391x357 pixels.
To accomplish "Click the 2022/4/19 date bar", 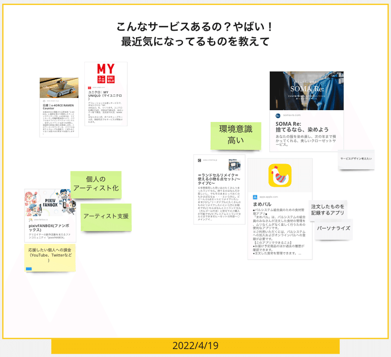I will click(195, 346).
